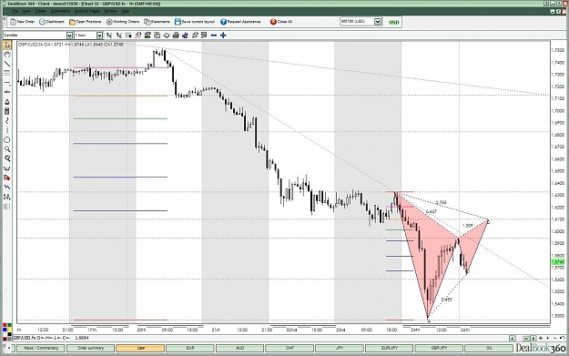This screenshot has height=356, width=569.
Task: Open the File menu
Action: (x=15, y=11)
